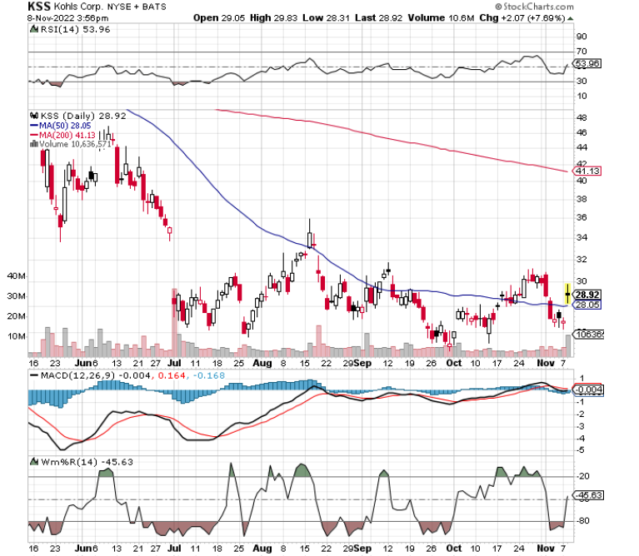639x556 pixels.
Task: Click the 'Volume 10.6M' header value
Action: 441,18
